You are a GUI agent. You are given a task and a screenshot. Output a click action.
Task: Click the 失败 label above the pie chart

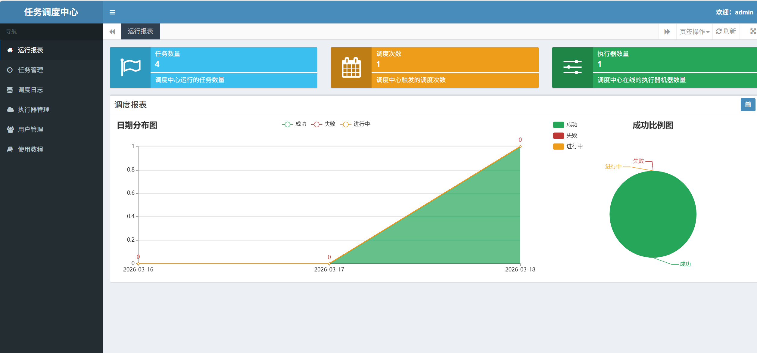[x=638, y=161]
